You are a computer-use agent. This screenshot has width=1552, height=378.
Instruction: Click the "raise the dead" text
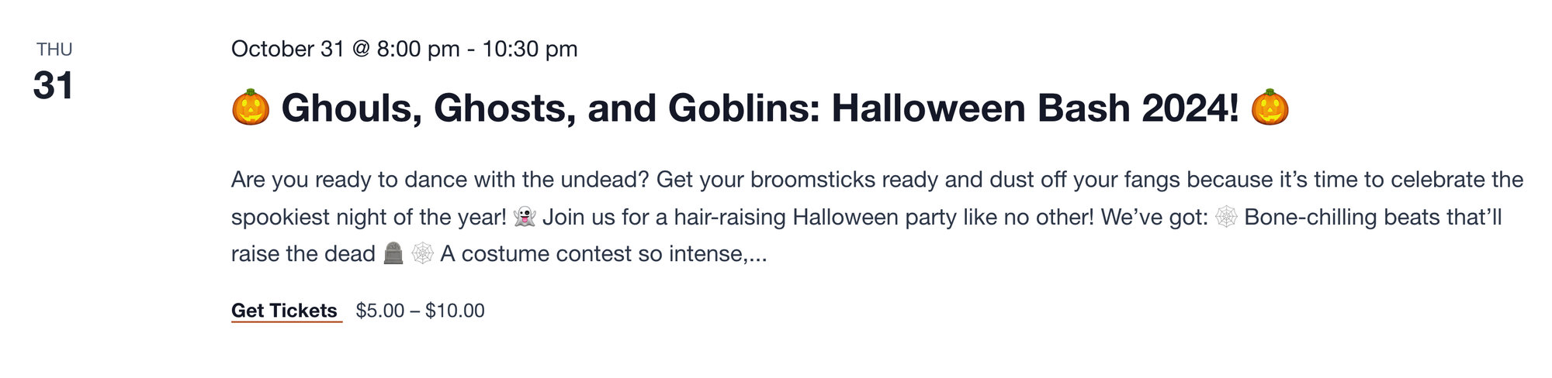click(303, 253)
